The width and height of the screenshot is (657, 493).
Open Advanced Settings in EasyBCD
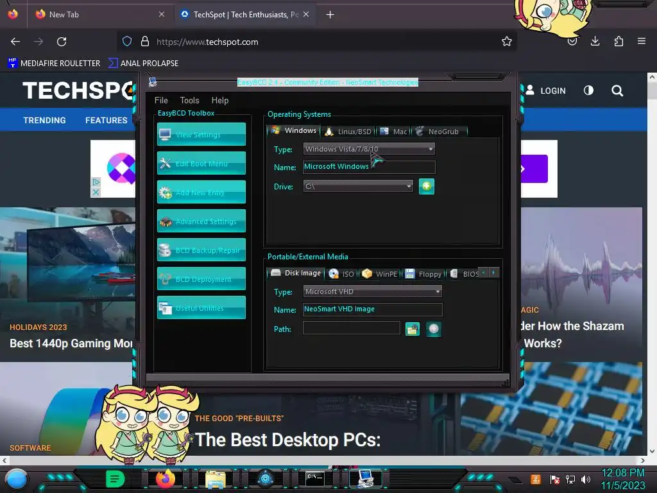[x=201, y=221]
